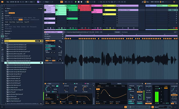Start playback with the green Play button

point(76,2)
